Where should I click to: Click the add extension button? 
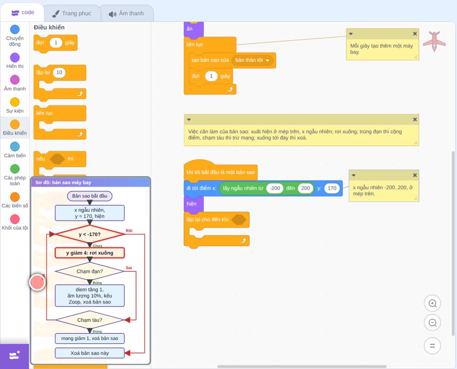point(15,356)
